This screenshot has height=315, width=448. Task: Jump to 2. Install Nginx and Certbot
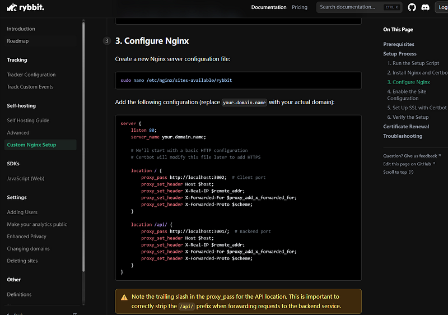pyautogui.click(x=417, y=73)
